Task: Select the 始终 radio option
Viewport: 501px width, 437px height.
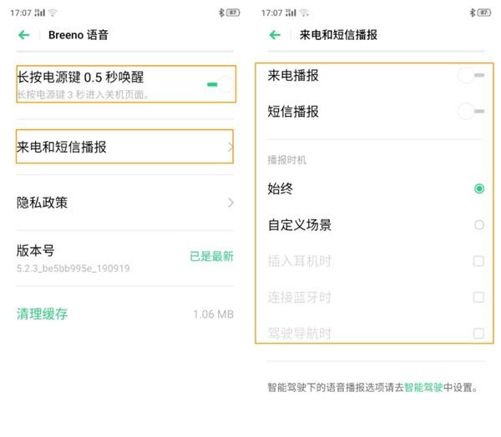Action: coord(479,188)
